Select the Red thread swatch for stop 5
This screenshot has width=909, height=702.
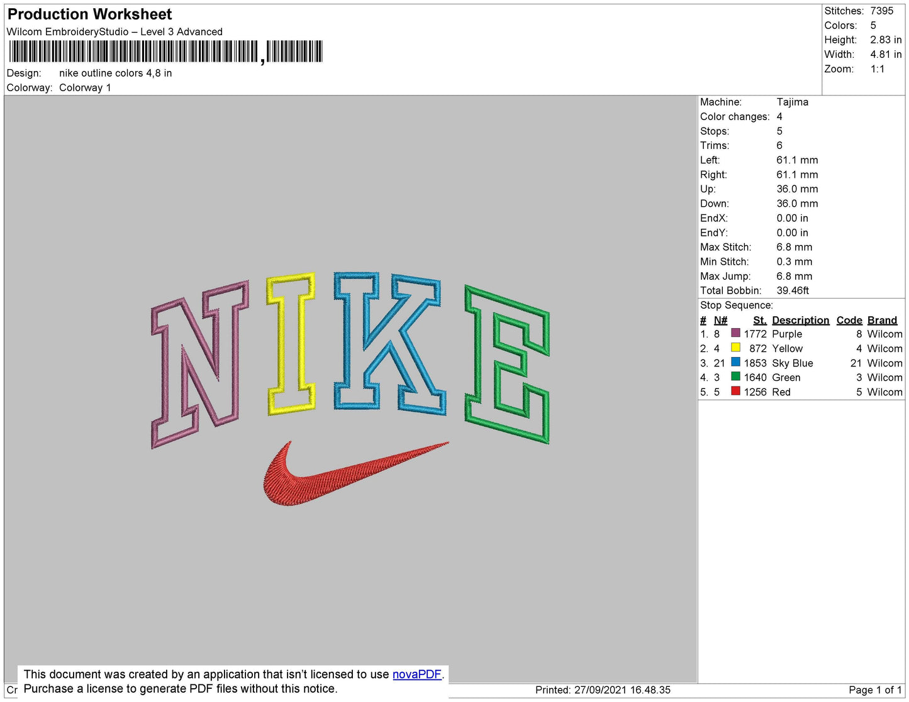pos(735,392)
